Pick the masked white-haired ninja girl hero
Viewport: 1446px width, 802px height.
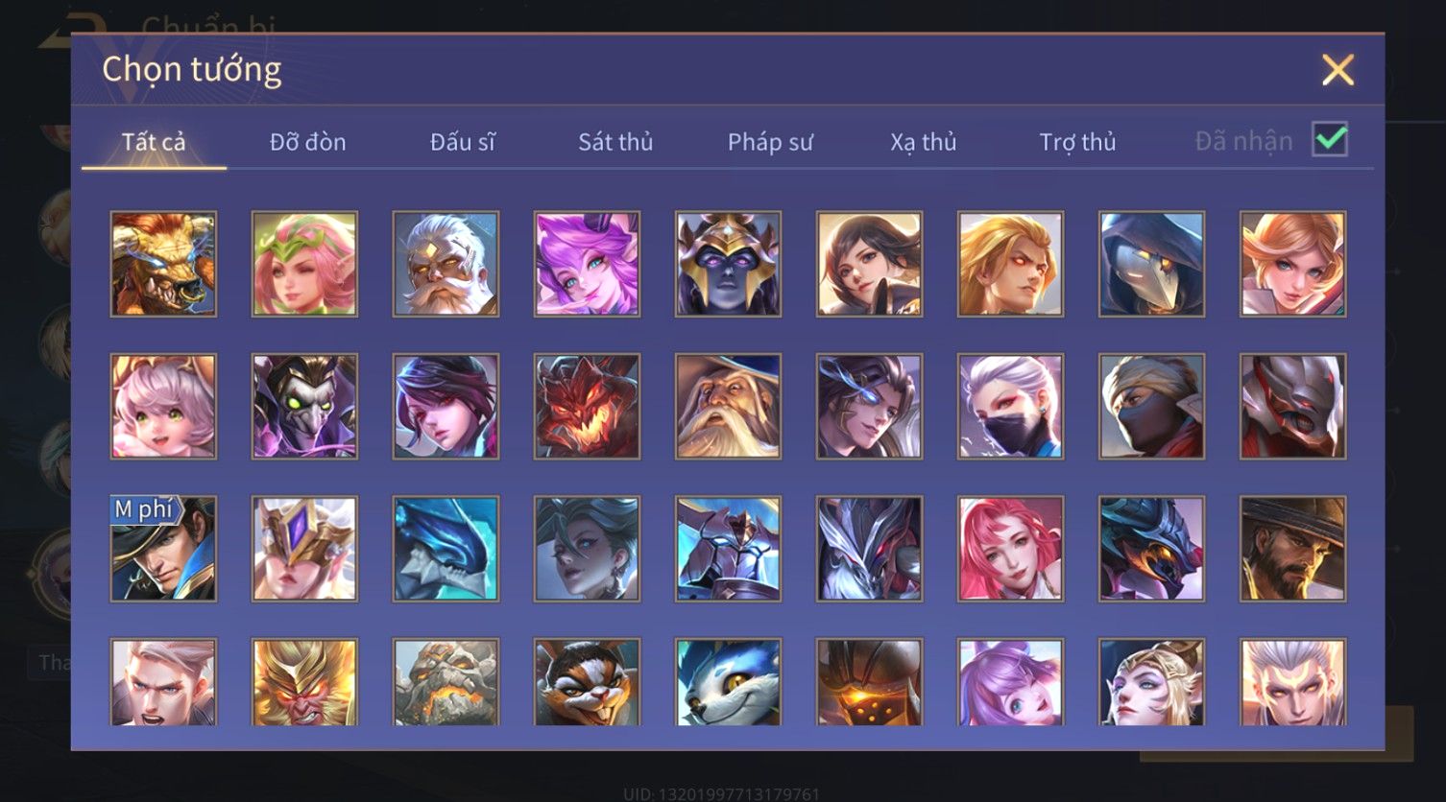(x=1010, y=406)
